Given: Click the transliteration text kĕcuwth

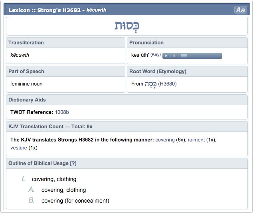Looking at the screenshot, I should click(20, 55).
